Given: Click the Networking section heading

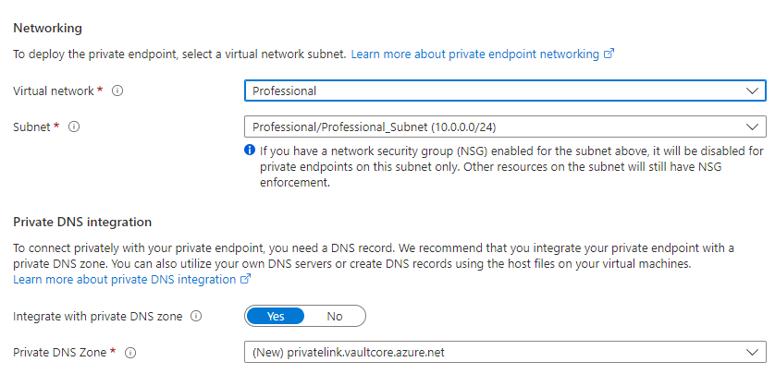Looking at the screenshot, I should (x=47, y=30).
